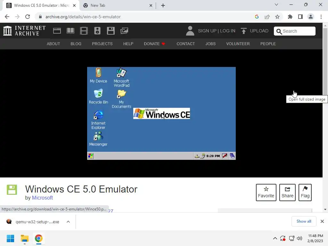Image resolution: width=328 pixels, height=246 pixels.
Task: Toggle the Chrome side panel icon
Action: point(300,17)
